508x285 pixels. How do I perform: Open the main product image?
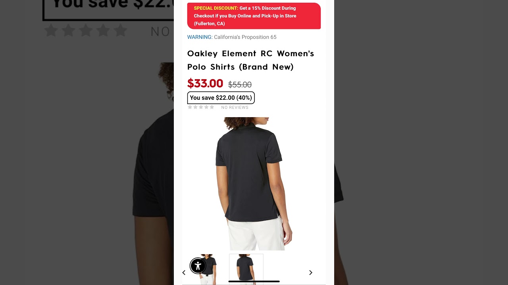pyautogui.click(x=254, y=184)
